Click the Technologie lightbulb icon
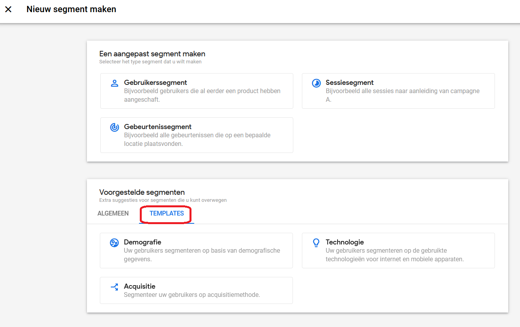 [x=316, y=243]
